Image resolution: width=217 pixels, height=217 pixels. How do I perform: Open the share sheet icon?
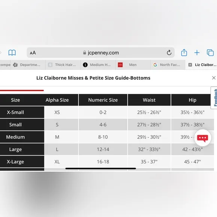[x=184, y=52]
